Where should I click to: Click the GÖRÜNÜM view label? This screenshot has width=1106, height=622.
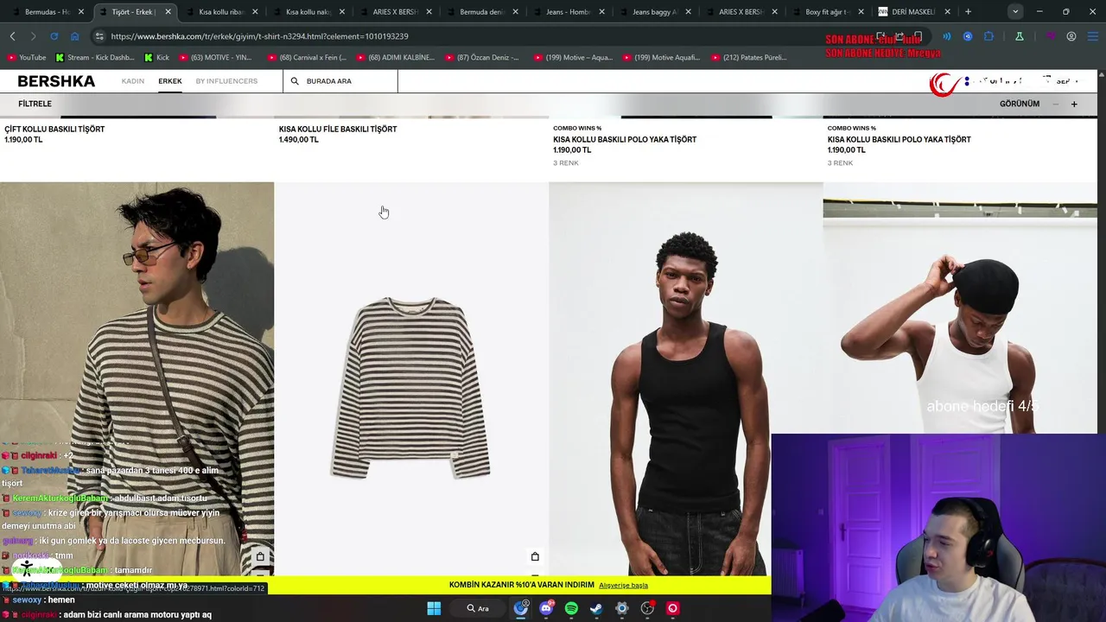tap(1020, 104)
